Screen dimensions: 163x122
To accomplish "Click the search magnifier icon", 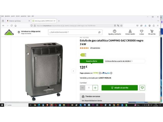I will click(x=99, y=32).
